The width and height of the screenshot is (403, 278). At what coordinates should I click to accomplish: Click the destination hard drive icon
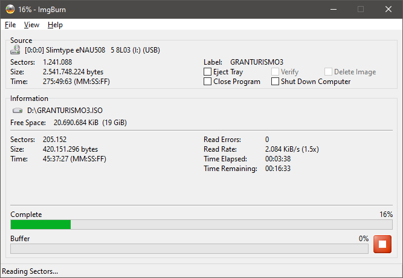point(18,111)
